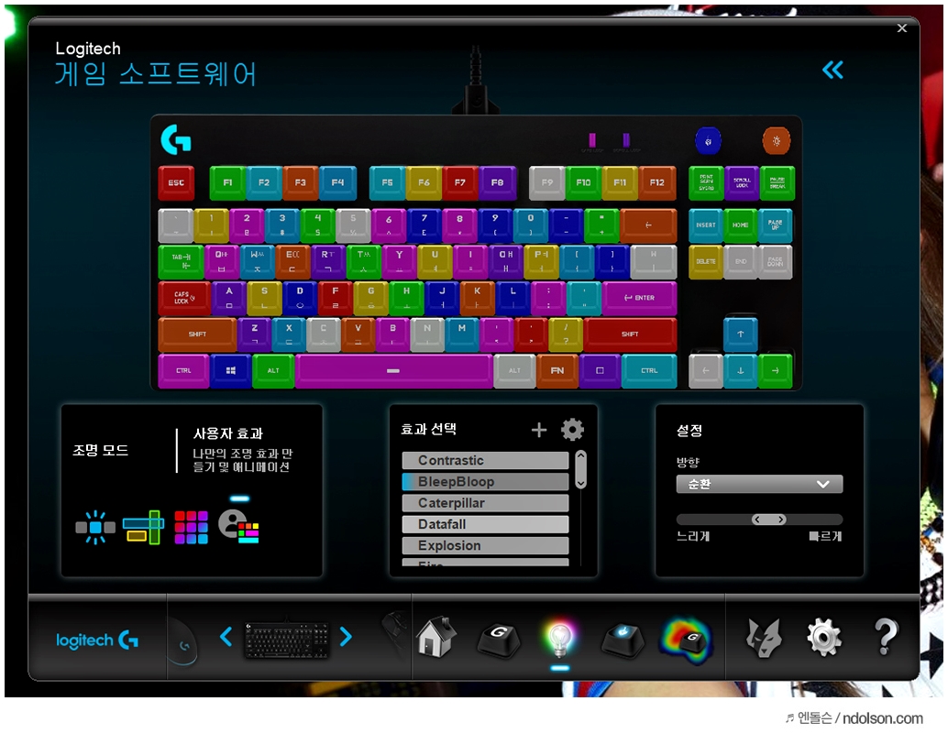Image resolution: width=948 pixels, height=734 pixels.
Task: Click the right SHIFT key
Action: pyautogui.click(x=630, y=334)
